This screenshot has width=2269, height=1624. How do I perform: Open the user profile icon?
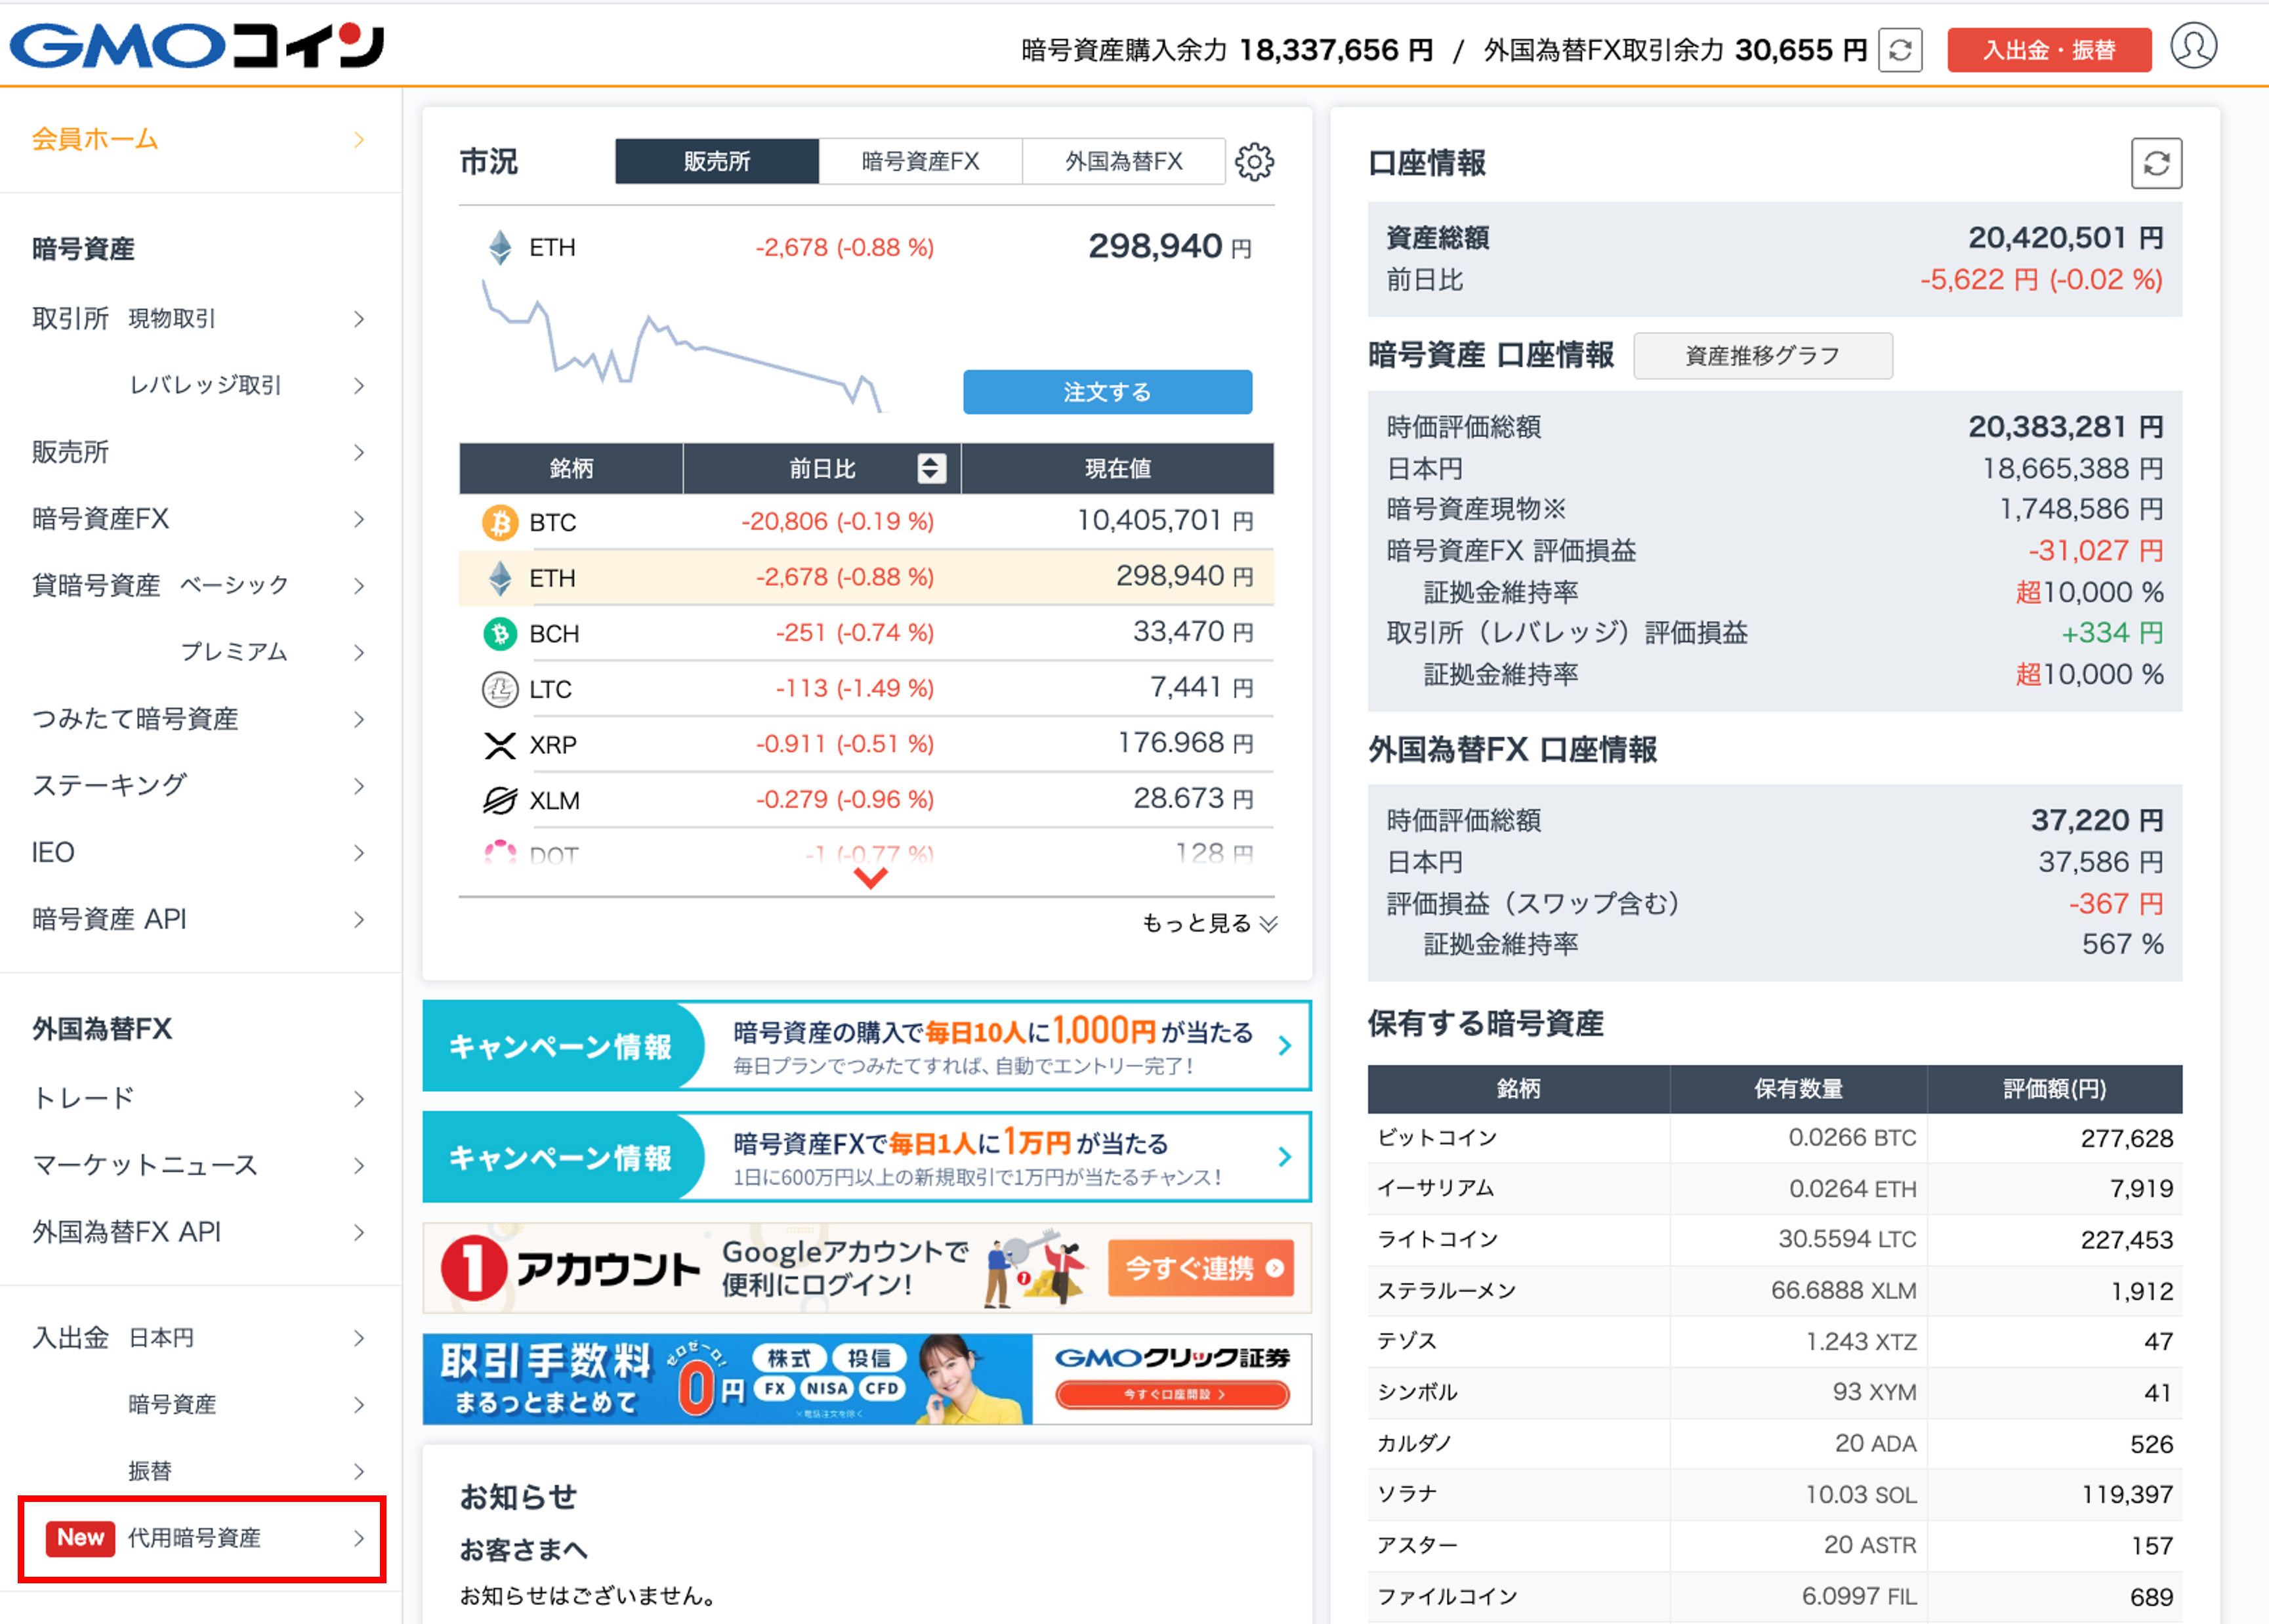point(2193,46)
